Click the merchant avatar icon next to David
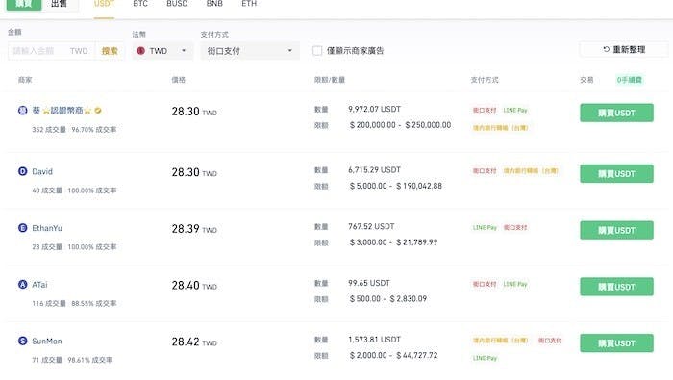This screenshot has width=673, height=380. coord(23,171)
